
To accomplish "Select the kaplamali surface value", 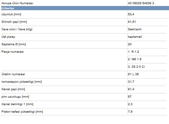I will tap(135, 37).
